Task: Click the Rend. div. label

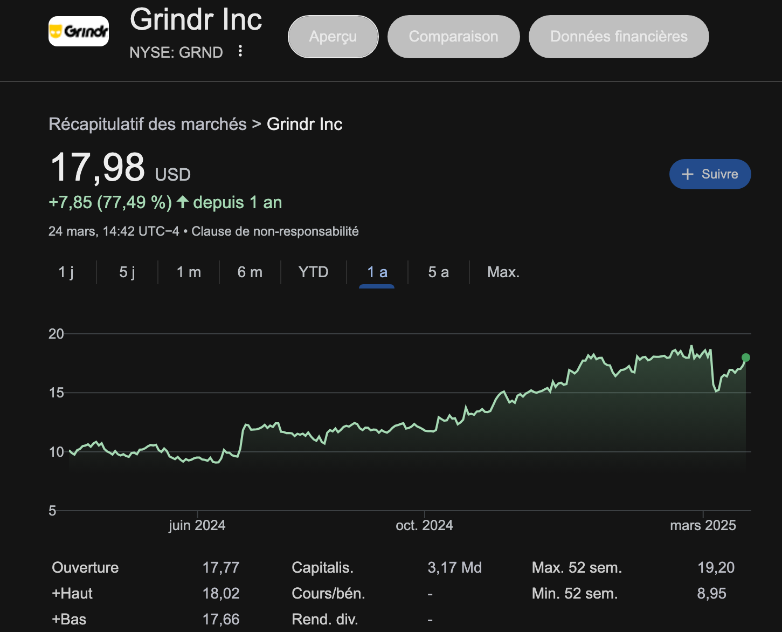Action: coord(325,619)
